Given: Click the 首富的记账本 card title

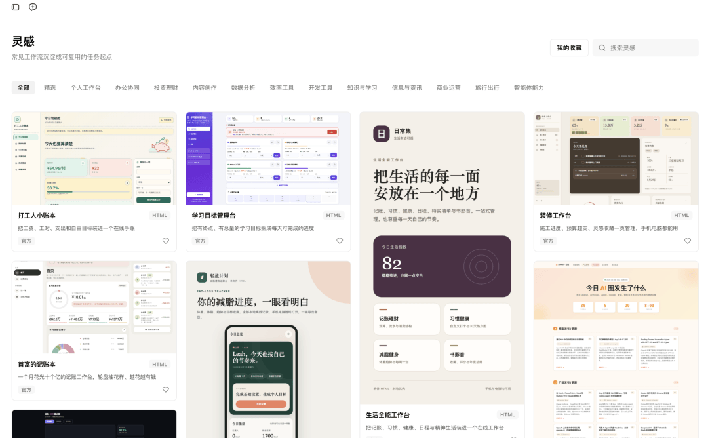Looking at the screenshot, I should click(37, 364).
